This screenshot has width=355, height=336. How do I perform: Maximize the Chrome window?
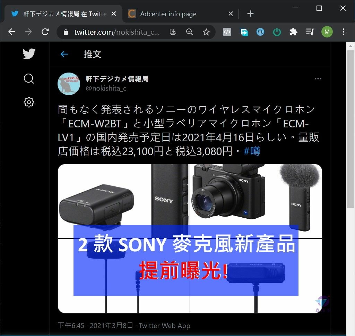[x=319, y=8]
